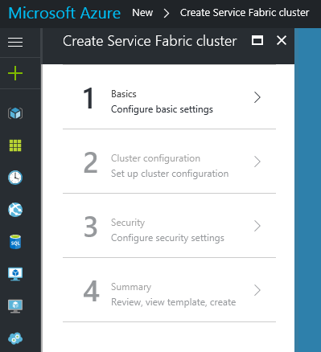Screen dimensions: 321x352
Task: Select step 3 Security
Action: click(x=169, y=226)
